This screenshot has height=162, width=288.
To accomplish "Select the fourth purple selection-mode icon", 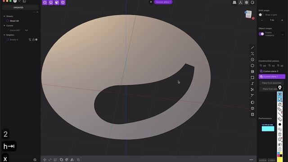I will click(63, 2).
